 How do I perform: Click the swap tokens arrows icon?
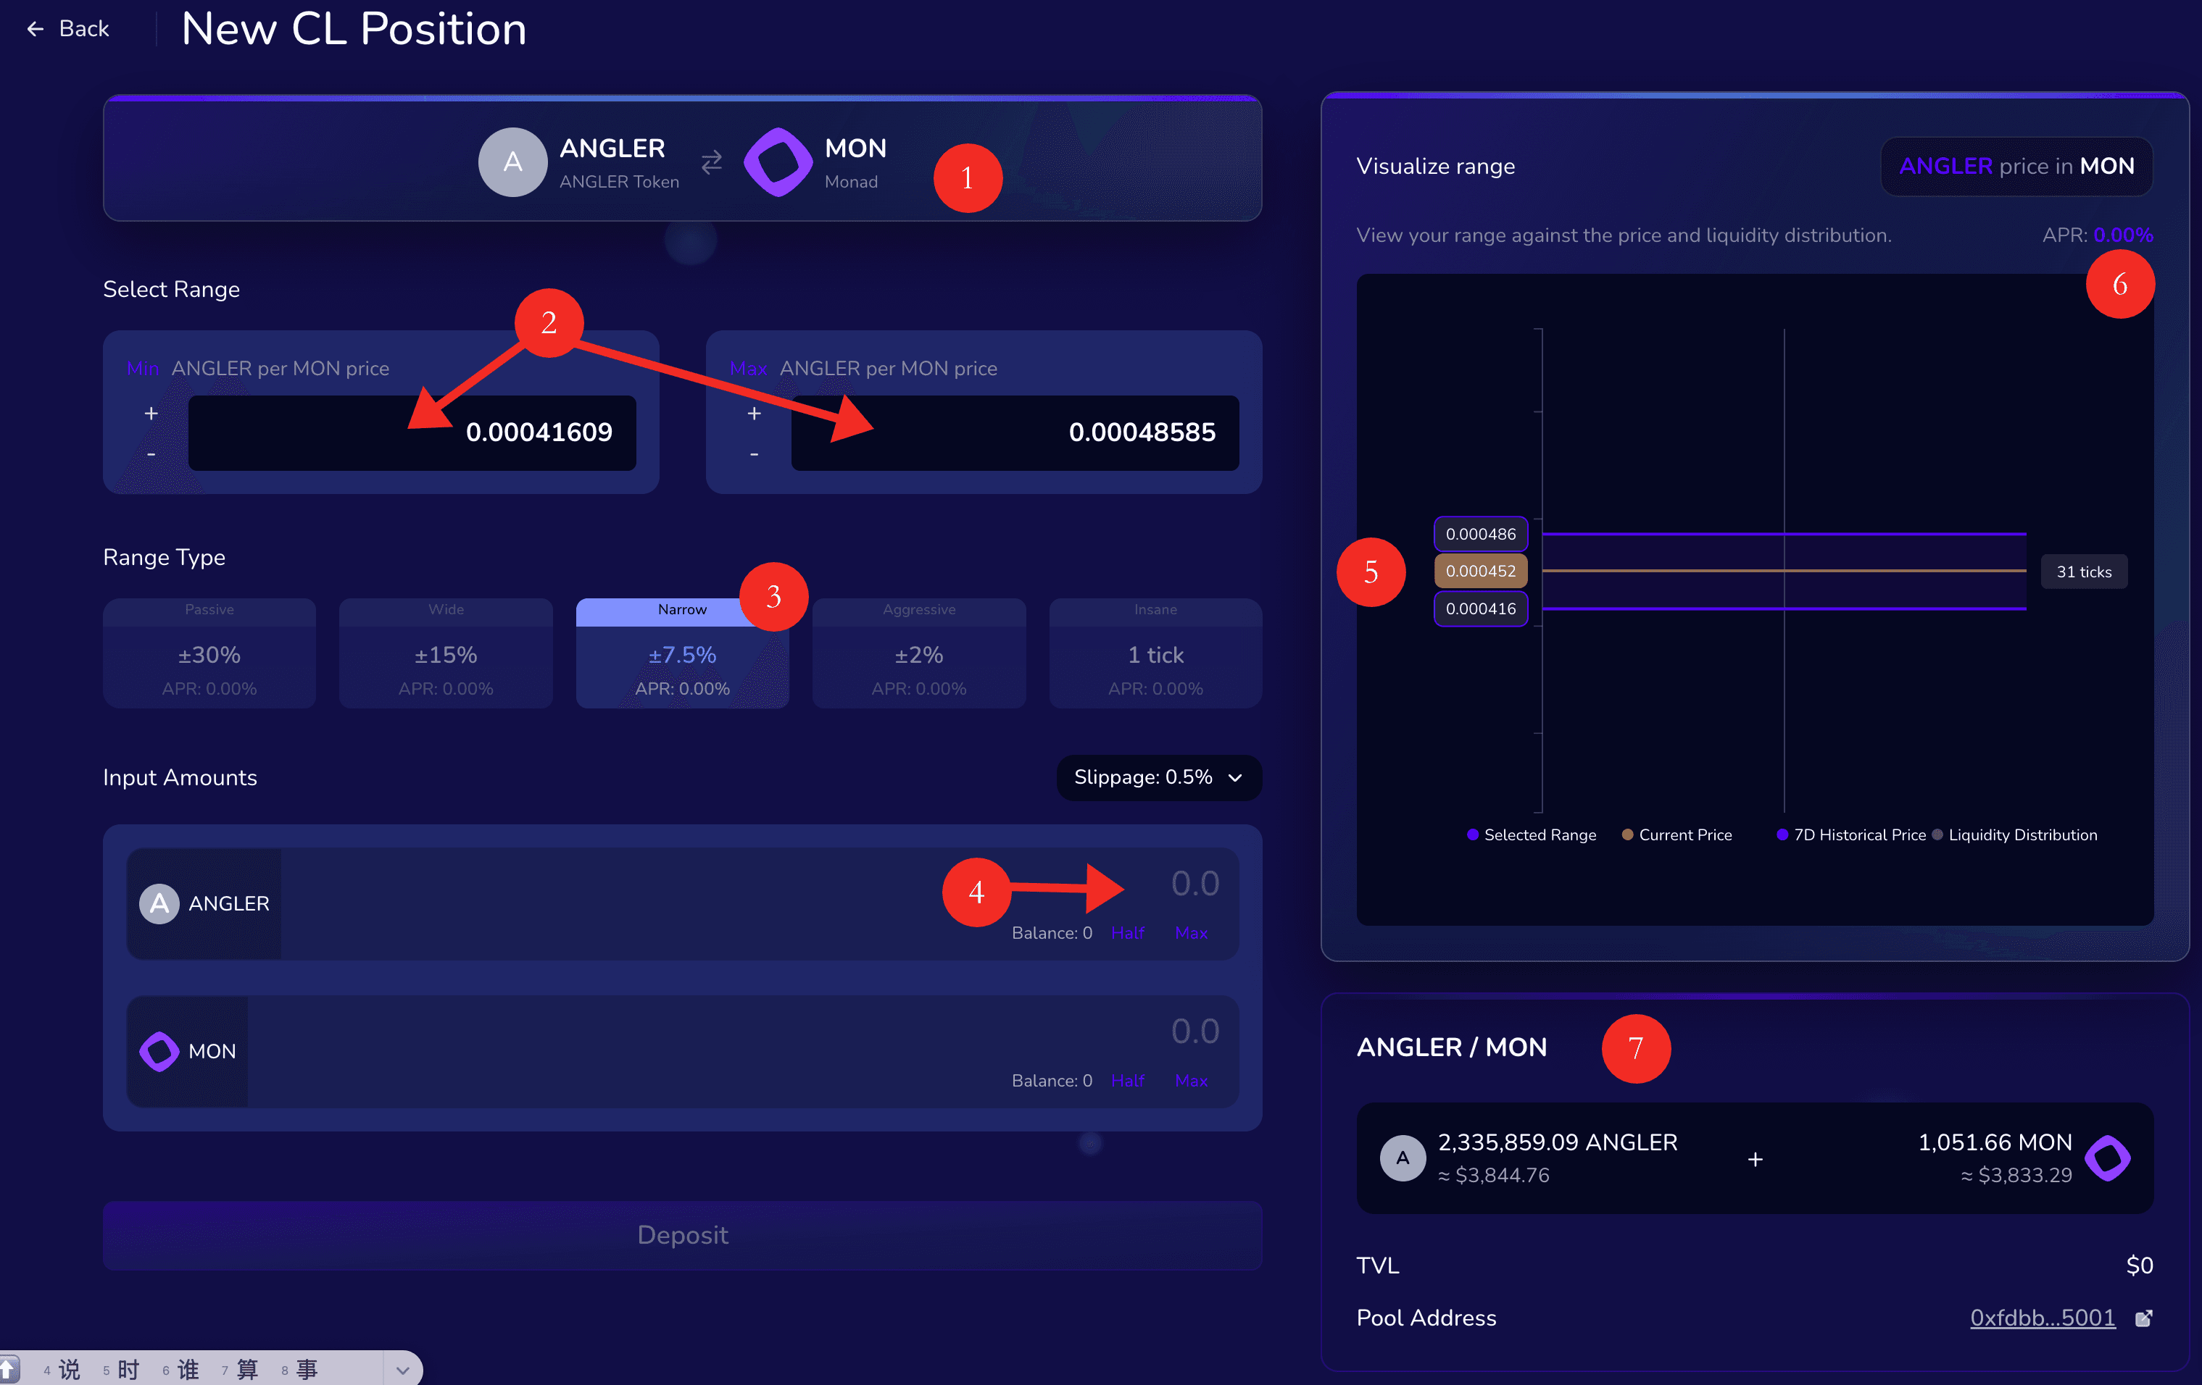click(x=712, y=162)
